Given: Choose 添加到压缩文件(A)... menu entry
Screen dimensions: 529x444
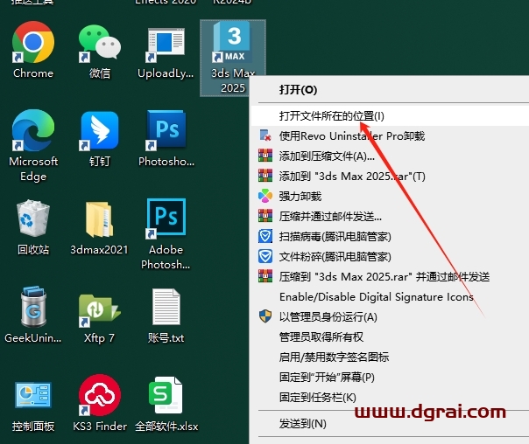Looking at the screenshot, I should tap(390, 156).
